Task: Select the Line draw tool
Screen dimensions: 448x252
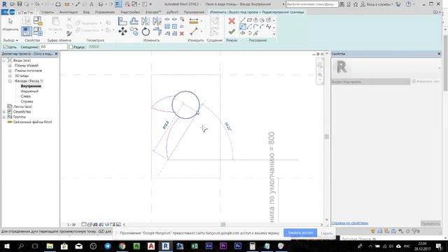Action: coord(243,20)
